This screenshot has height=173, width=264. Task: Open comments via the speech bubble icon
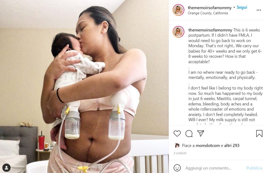189,134
